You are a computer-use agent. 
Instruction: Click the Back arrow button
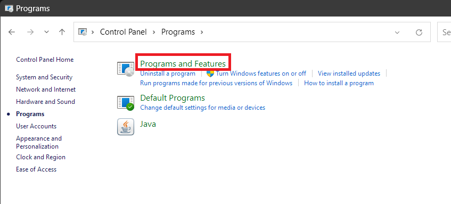click(x=12, y=32)
